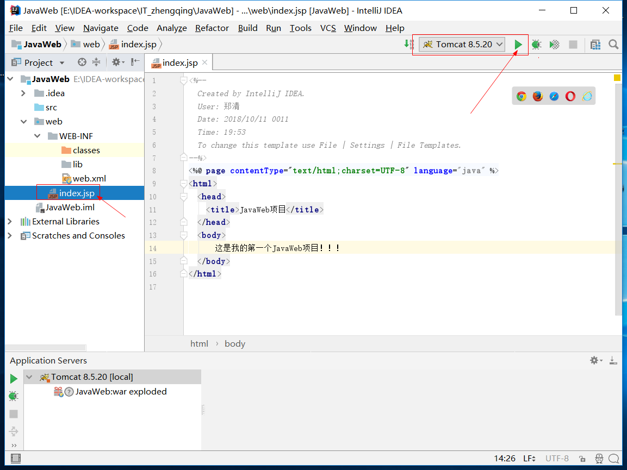Collapse Tomcat 8.5.20 [local] server node

pyautogui.click(x=29, y=377)
